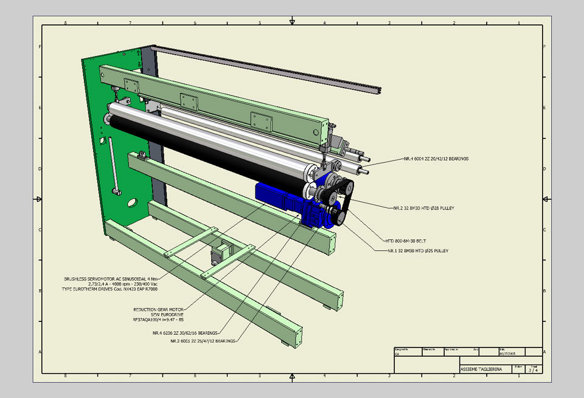Select the 'RF37AQA100/4 i=9.47 - B5' text
Viewport: 584px width, 398px height.
point(158,320)
